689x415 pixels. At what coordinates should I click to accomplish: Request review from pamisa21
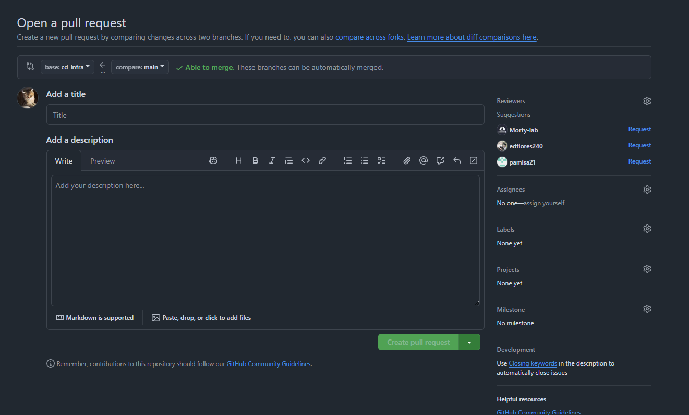click(639, 161)
